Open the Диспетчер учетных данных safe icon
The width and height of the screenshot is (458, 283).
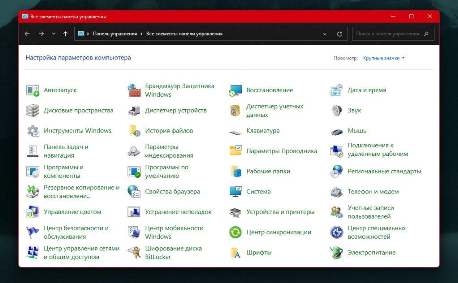click(235, 111)
